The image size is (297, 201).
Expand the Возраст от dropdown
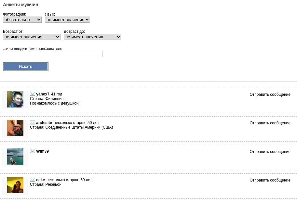pos(32,37)
